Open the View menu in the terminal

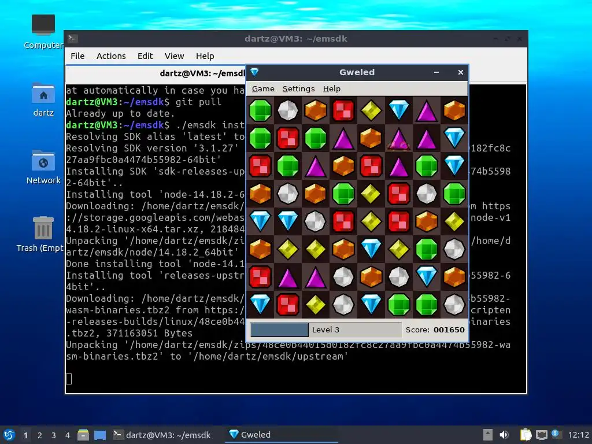(x=174, y=56)
